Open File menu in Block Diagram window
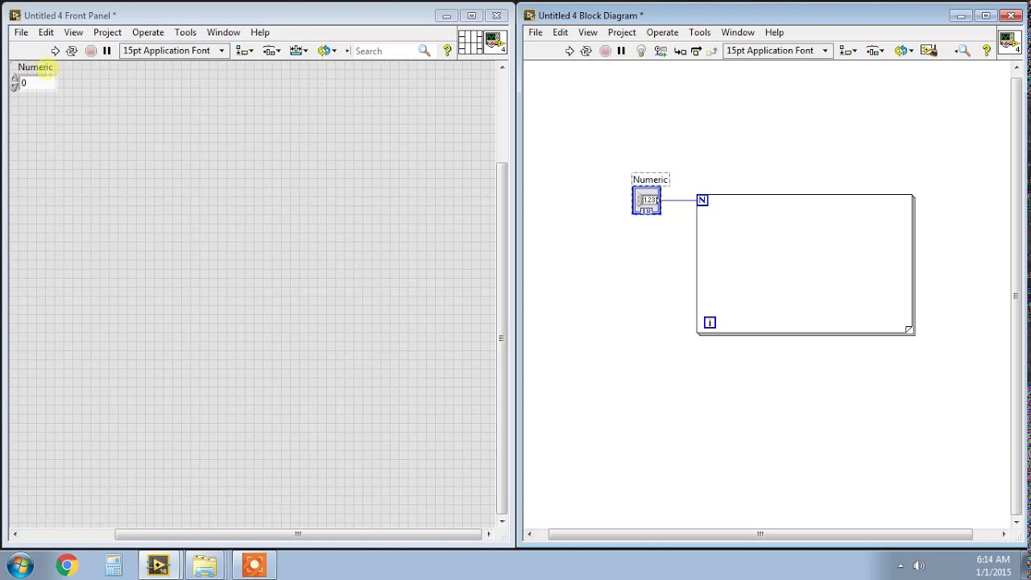This screenshot has height=580, width=1031. (536, 32)
